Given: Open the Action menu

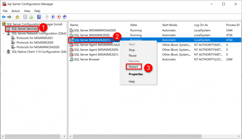Looking at the screenshot, I should [x=16, y=11].
